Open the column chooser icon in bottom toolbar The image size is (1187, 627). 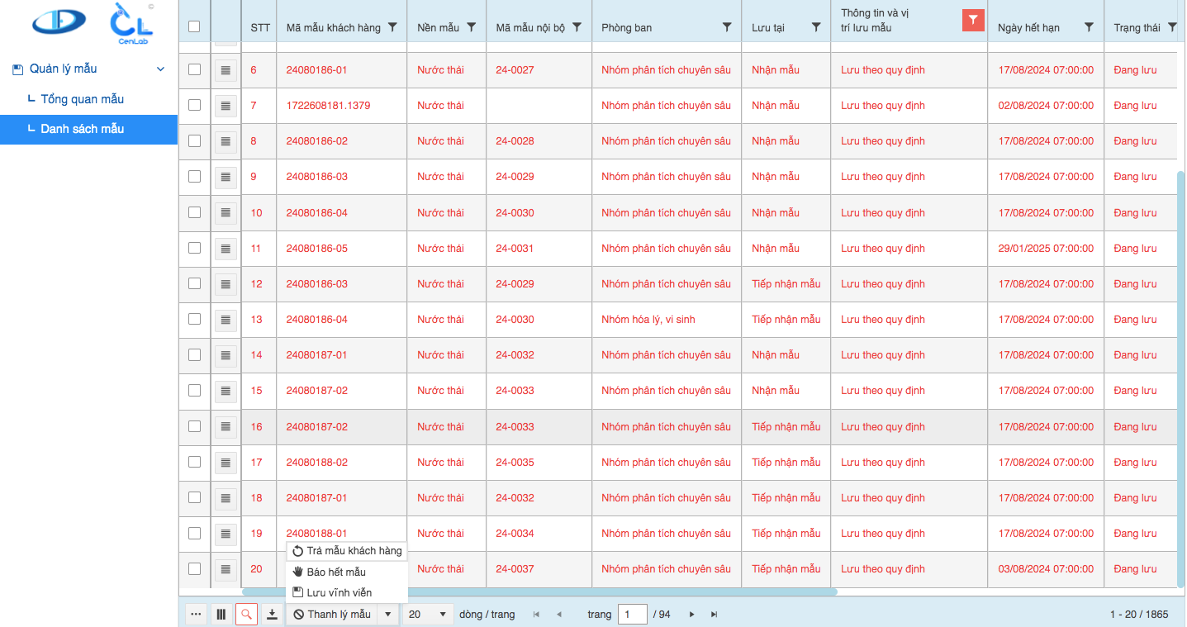221,615
